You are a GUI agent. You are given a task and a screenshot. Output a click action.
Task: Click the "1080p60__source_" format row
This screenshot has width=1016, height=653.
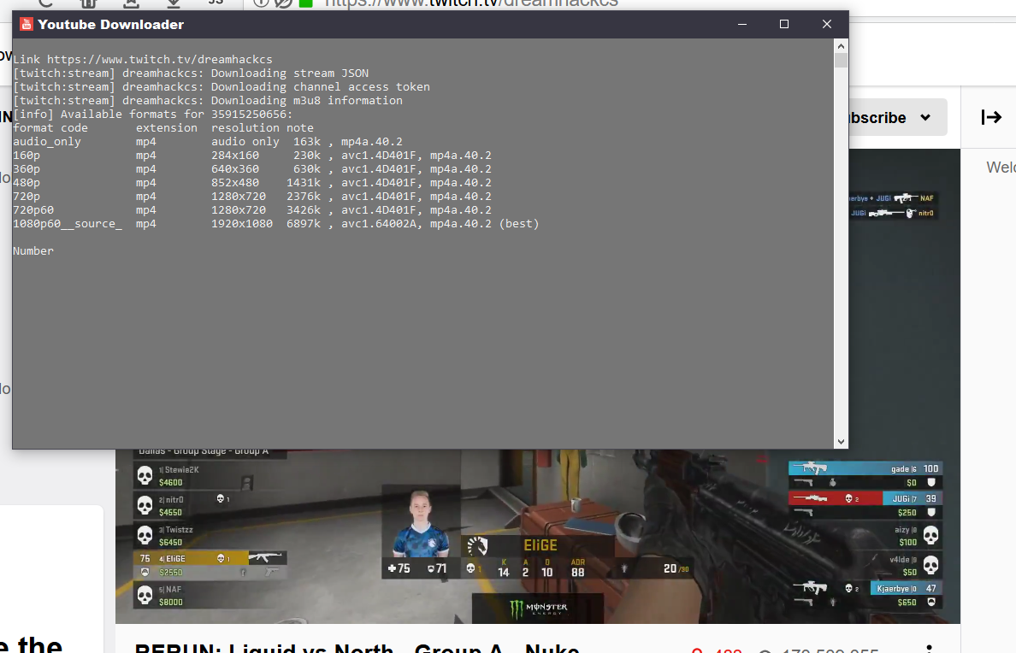pos(276,223)
